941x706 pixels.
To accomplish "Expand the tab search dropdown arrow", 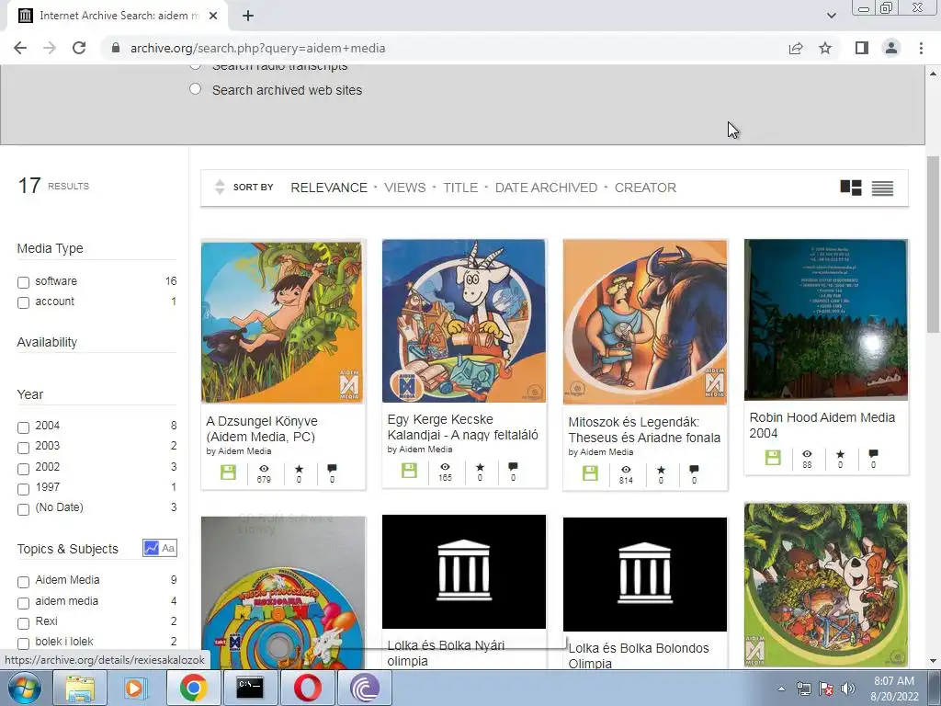I will coord(831,16).
